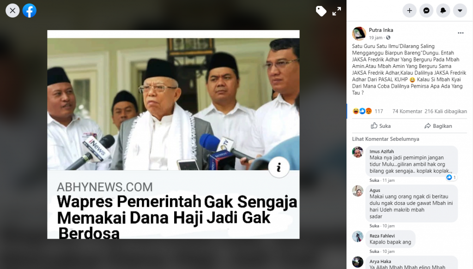This screenshot has width=473, height=269.
Task: Open the Messenger icon
Action: [x=426, y=11]
